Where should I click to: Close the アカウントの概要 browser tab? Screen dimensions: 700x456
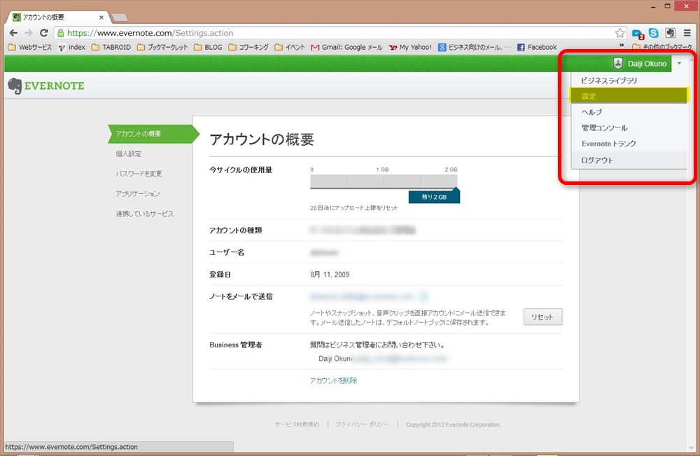pos(101,18)
